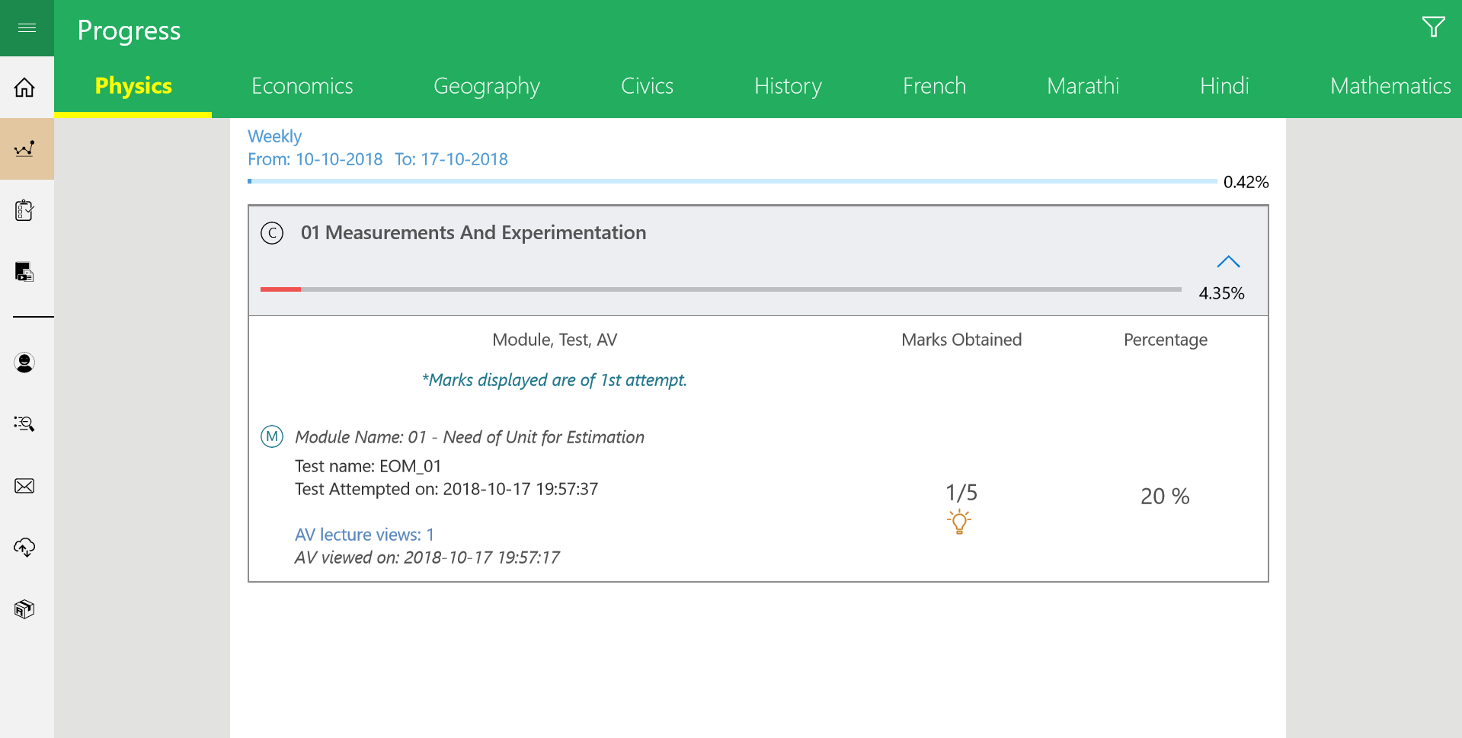The height and width of the screenshot is (738, 1462).
Task: Click the cloud sync sidebar icon
Action: [x=25, y=547]
